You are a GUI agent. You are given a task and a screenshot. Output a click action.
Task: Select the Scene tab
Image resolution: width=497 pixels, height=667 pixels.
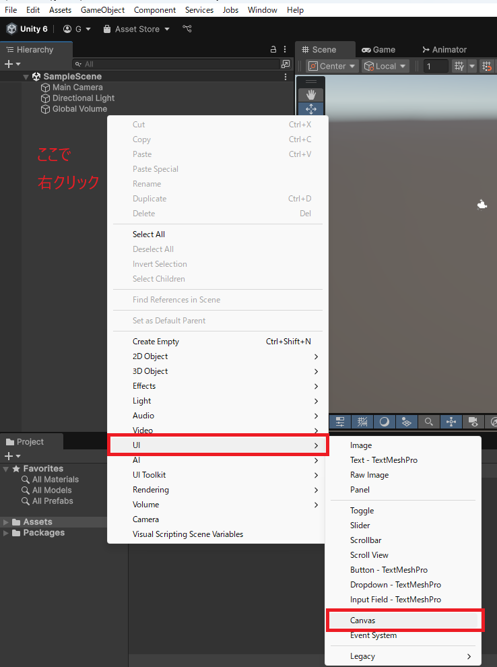point(325,50)
